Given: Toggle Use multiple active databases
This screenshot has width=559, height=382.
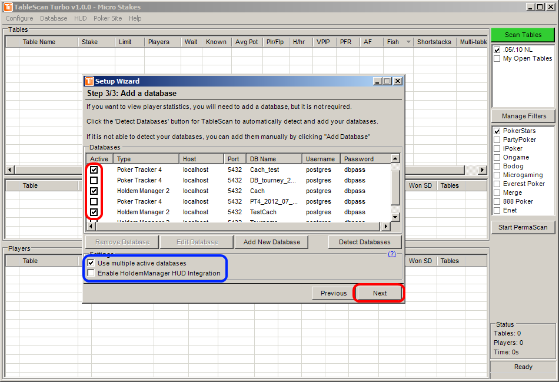Looking at the screenshot, I should pos(91,263).
